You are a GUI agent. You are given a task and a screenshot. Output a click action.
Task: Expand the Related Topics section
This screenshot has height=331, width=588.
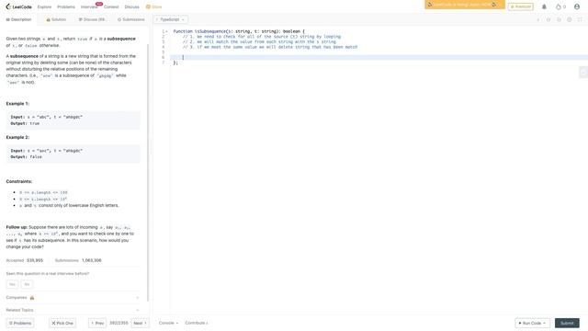pyautogui.click(x=73, y=310)
